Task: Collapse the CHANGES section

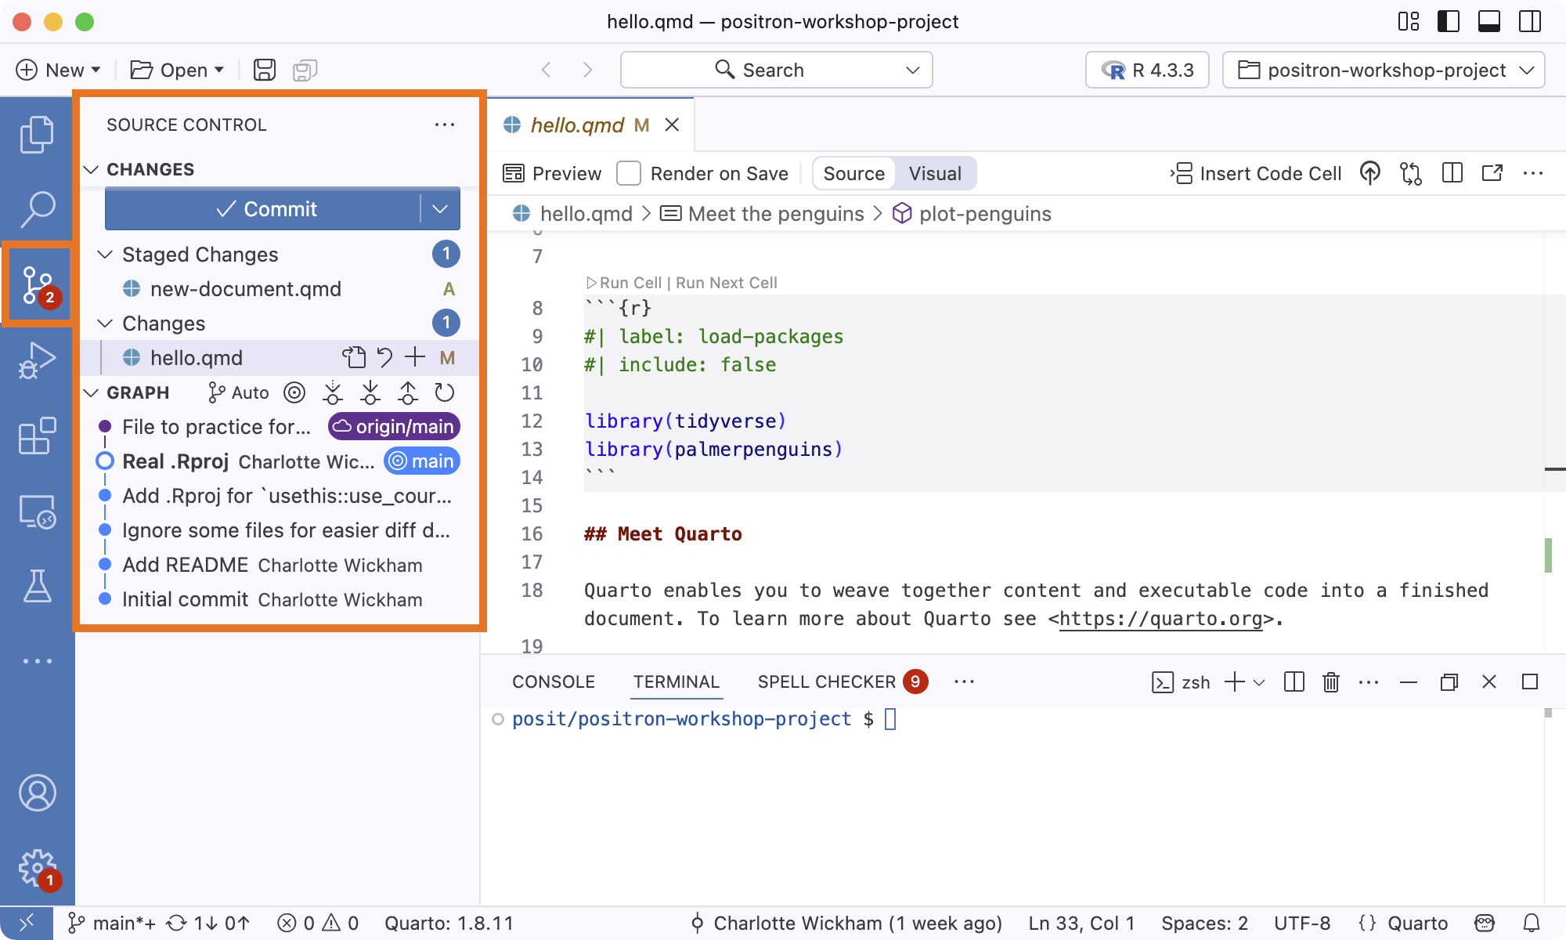Action: tap(91, 169)
